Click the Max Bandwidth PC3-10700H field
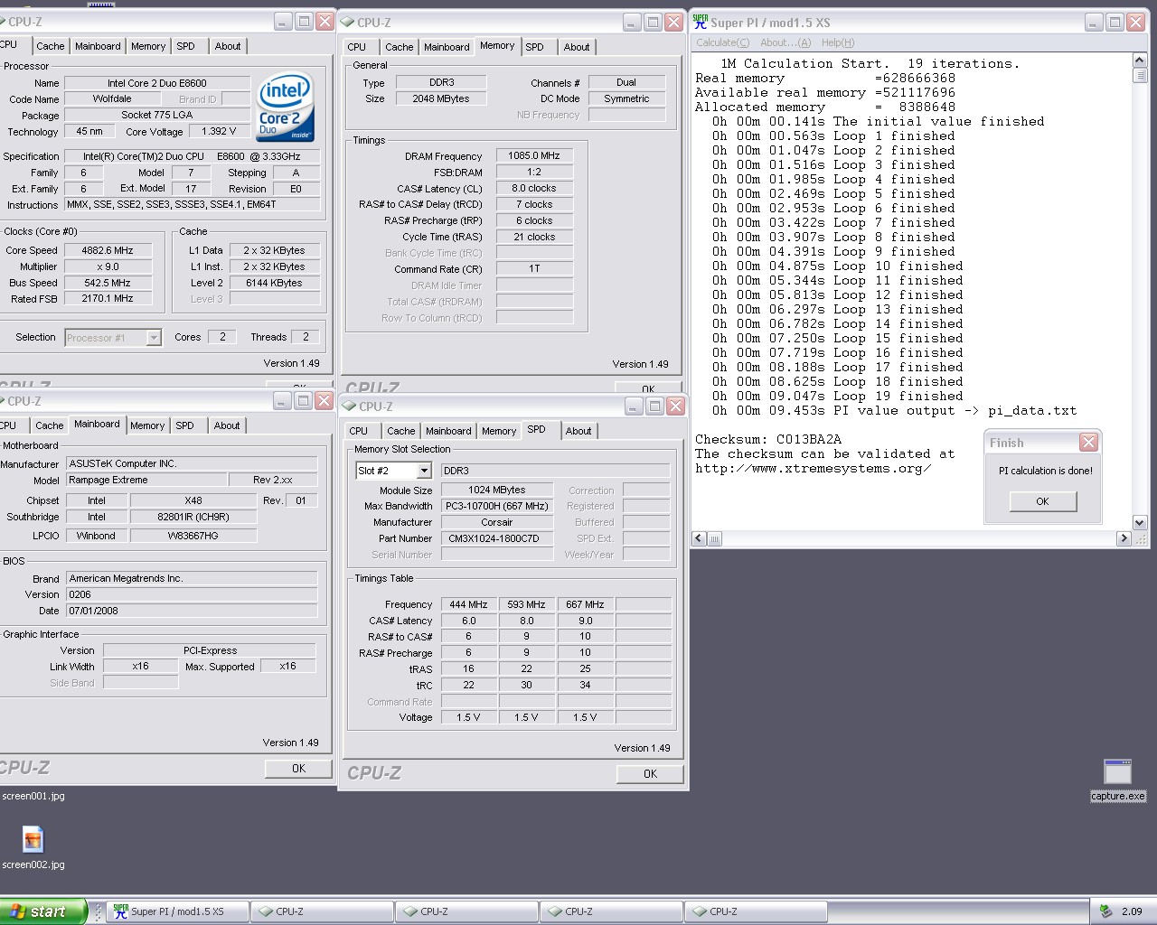This screenshot has height=925, width=1157. pyautogui.click(x=497, y=506)
